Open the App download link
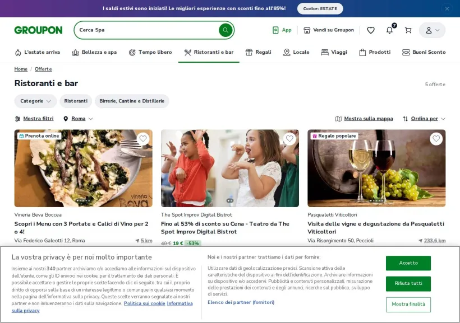Image resolution: width=460 pixels, height=323 pixels. (282, 30)
